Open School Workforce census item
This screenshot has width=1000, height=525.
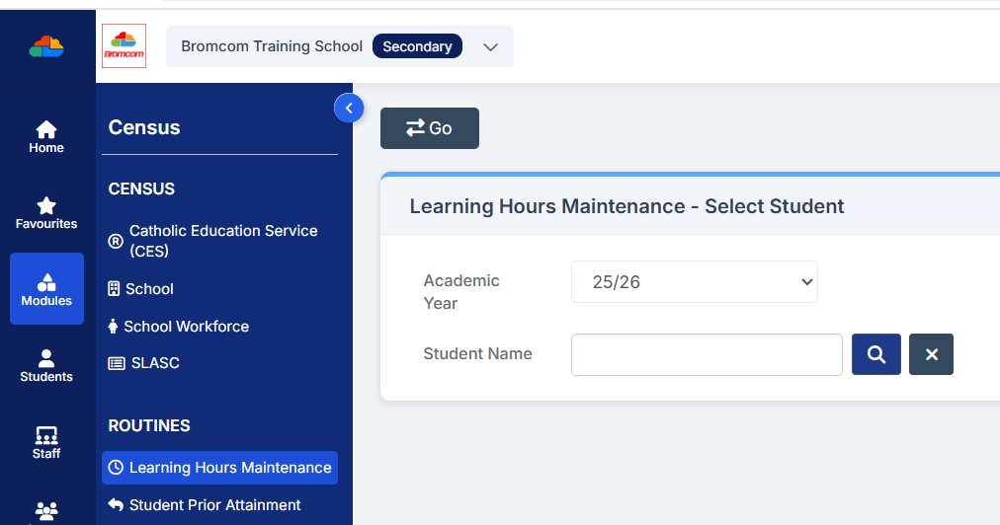[186, 327]
